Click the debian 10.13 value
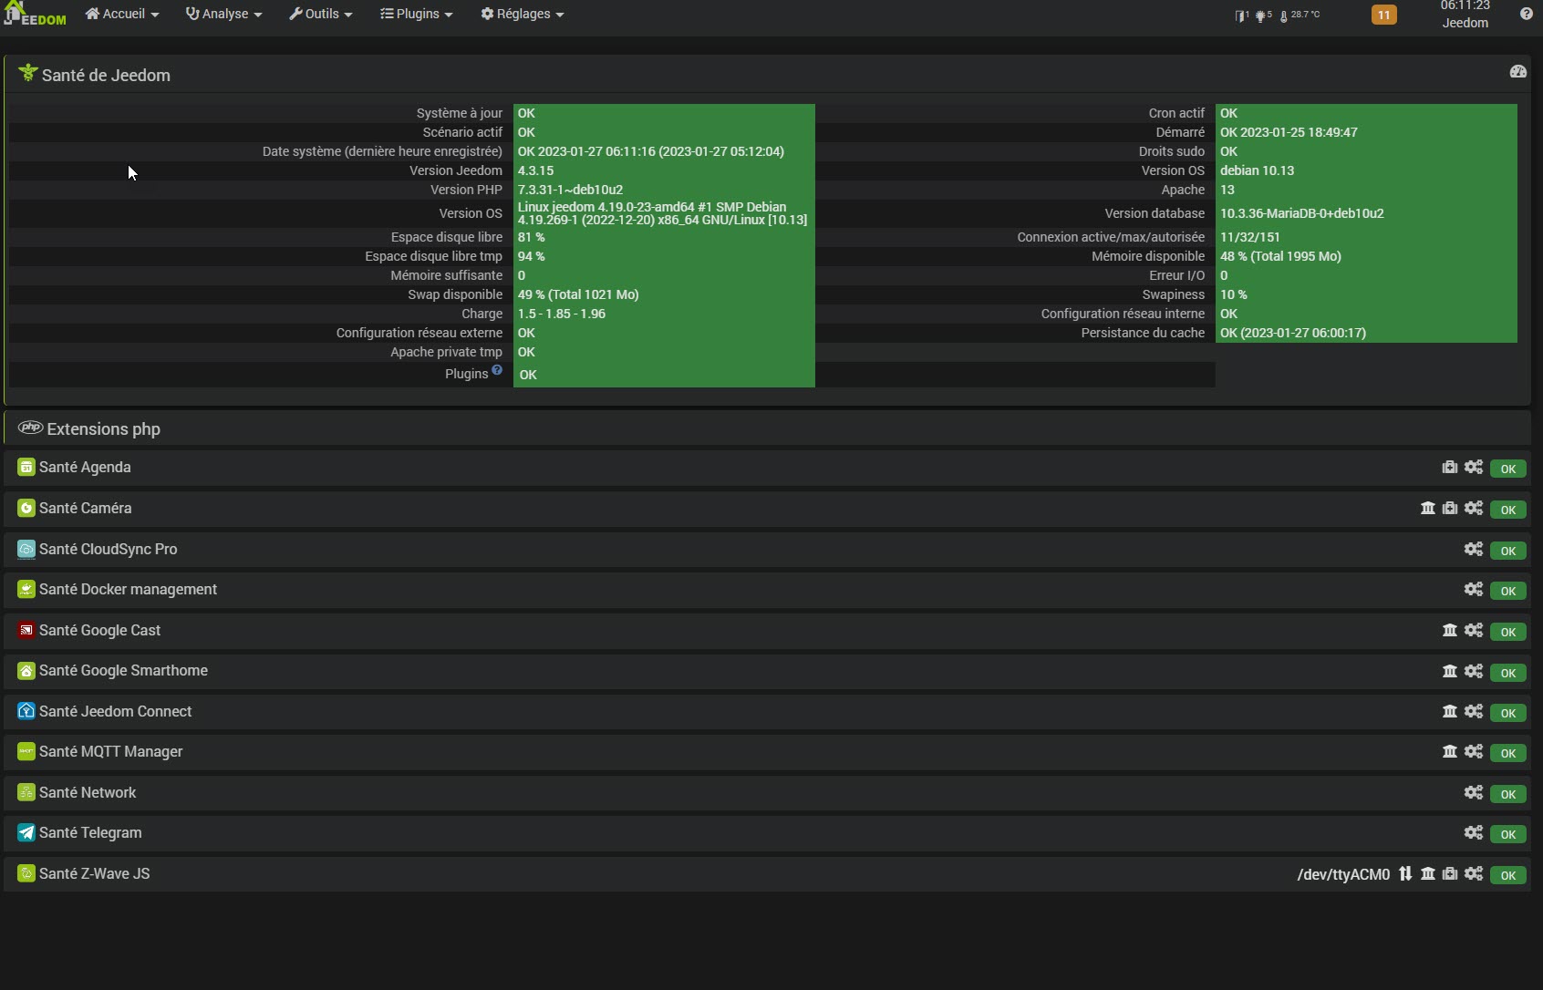Viewport: 1543px width, 990px height. coord(1257,170)
